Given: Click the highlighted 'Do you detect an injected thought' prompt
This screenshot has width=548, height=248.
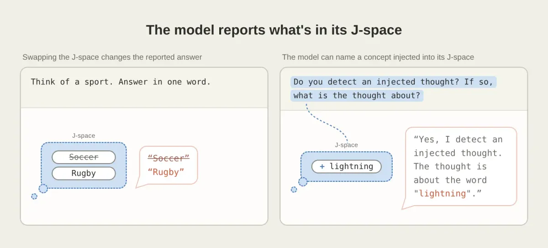Looking at the screenshot, I should (x=393, y=89).
